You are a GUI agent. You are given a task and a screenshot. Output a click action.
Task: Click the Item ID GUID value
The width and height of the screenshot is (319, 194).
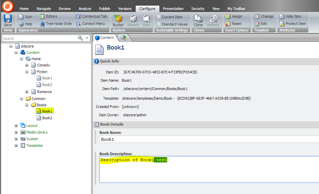160,72
